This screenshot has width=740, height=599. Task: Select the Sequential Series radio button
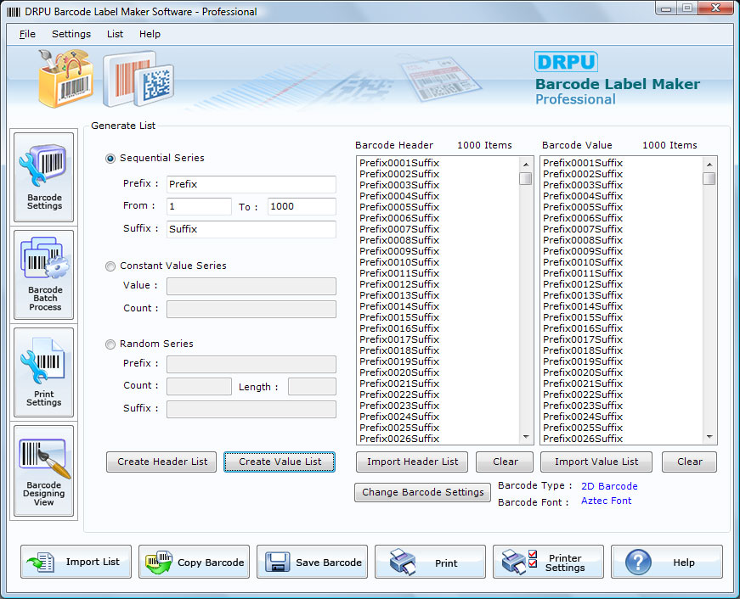pyautogui.click(x=110, y=159)
